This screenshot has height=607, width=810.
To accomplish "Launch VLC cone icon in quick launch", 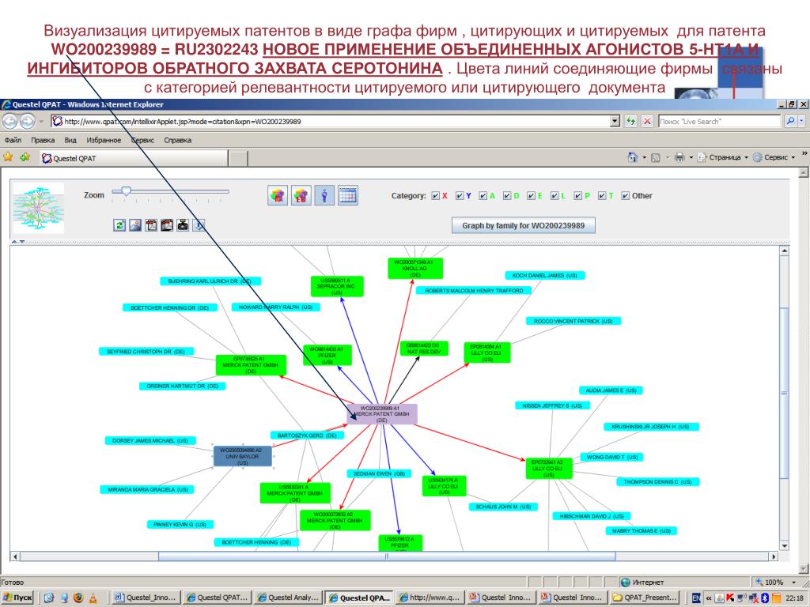I will (x=93, y=598).
